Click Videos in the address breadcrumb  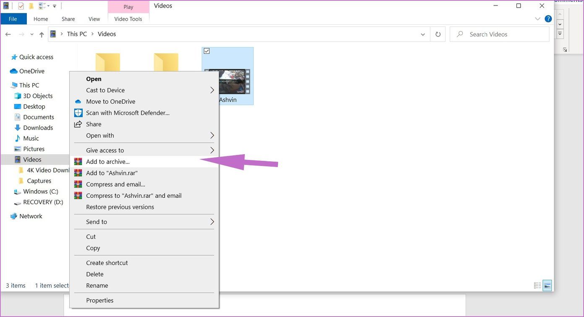click(107, 34)
